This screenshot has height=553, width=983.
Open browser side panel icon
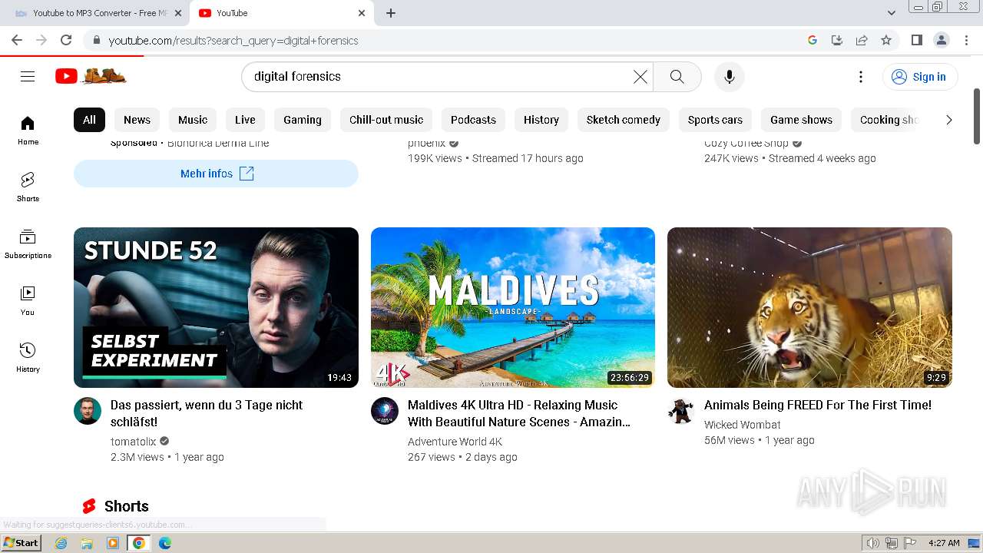916,40
